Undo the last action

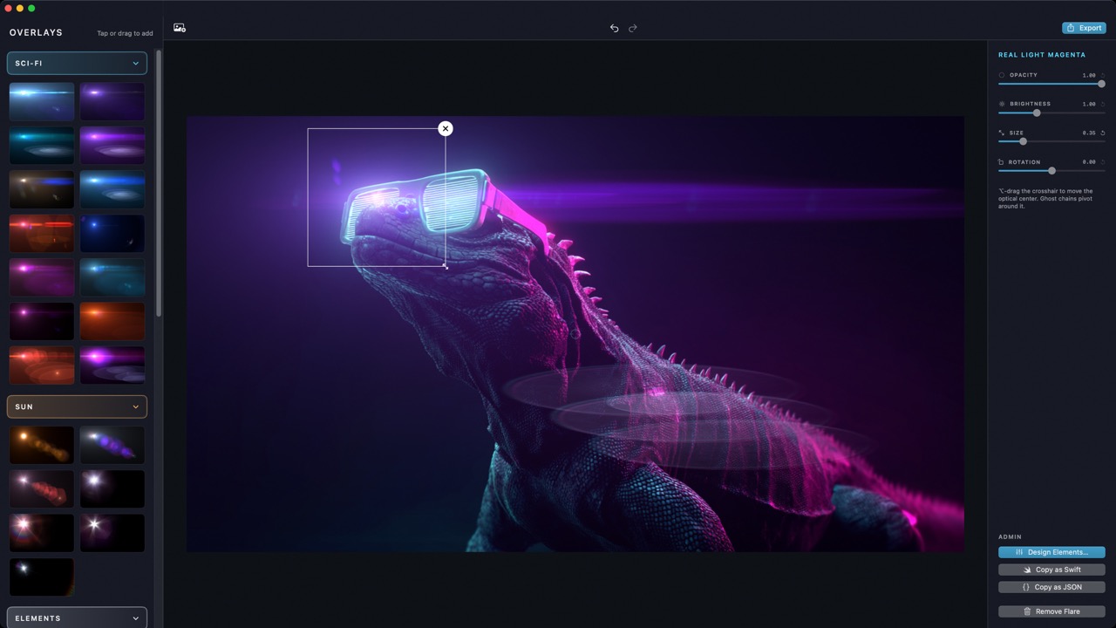coord(614,28)
